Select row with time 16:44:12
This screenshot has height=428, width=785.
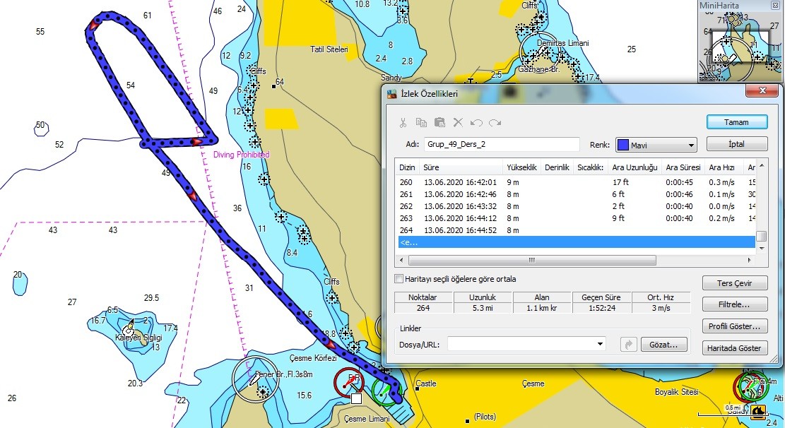pos(576,218)
